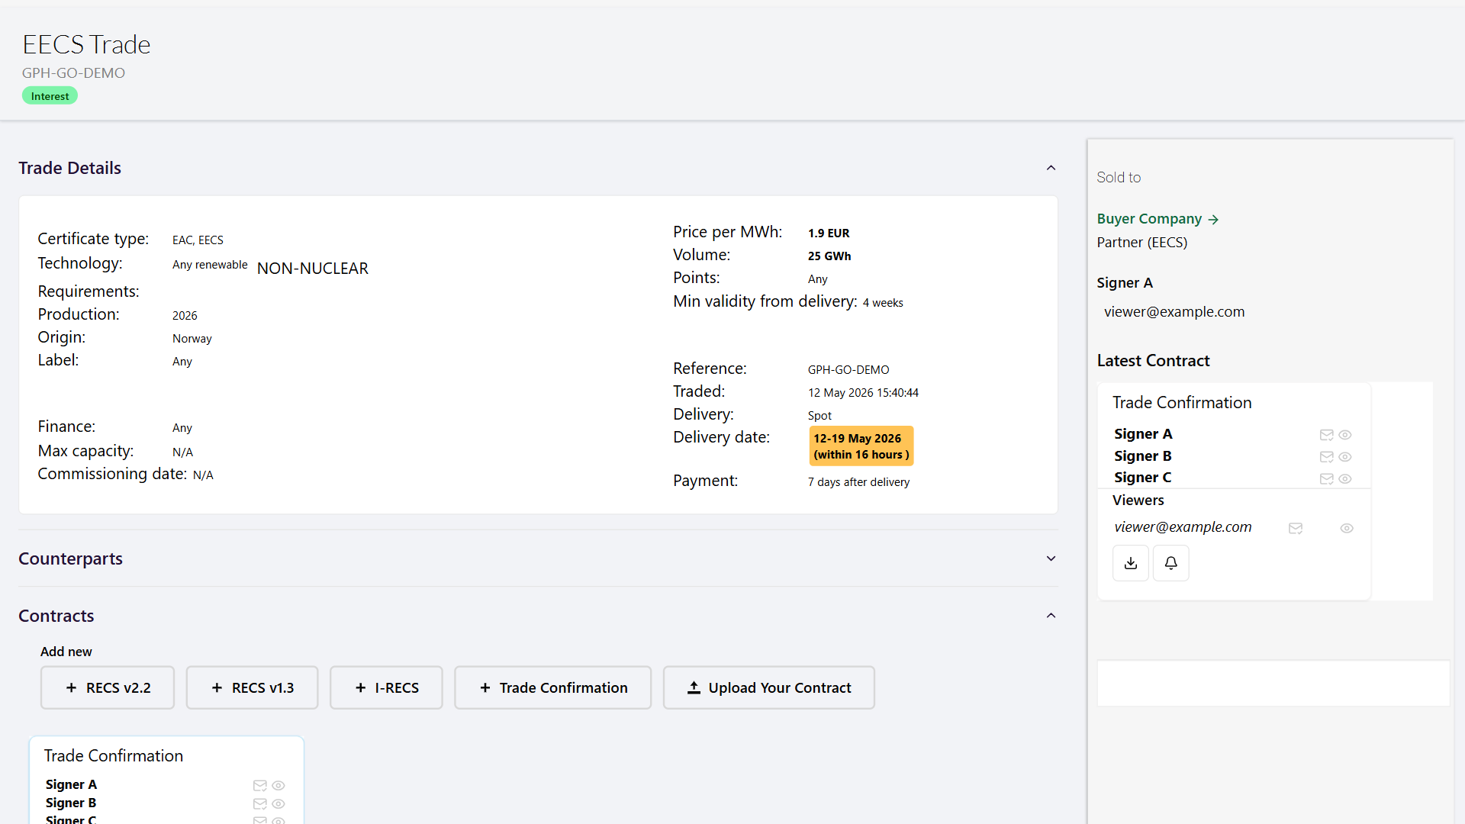Click the download icon button under Latest Contract
The height and width of the screenshot is (824, 1465).
[1131, 563]
